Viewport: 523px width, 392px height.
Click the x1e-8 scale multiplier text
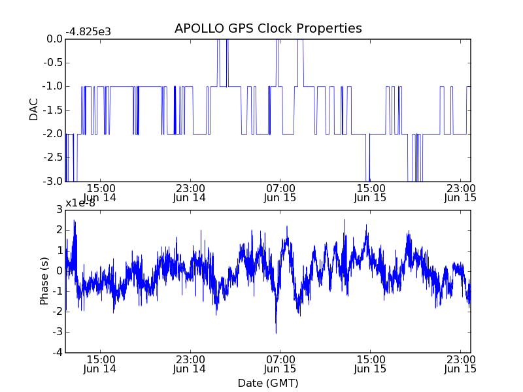80,203
